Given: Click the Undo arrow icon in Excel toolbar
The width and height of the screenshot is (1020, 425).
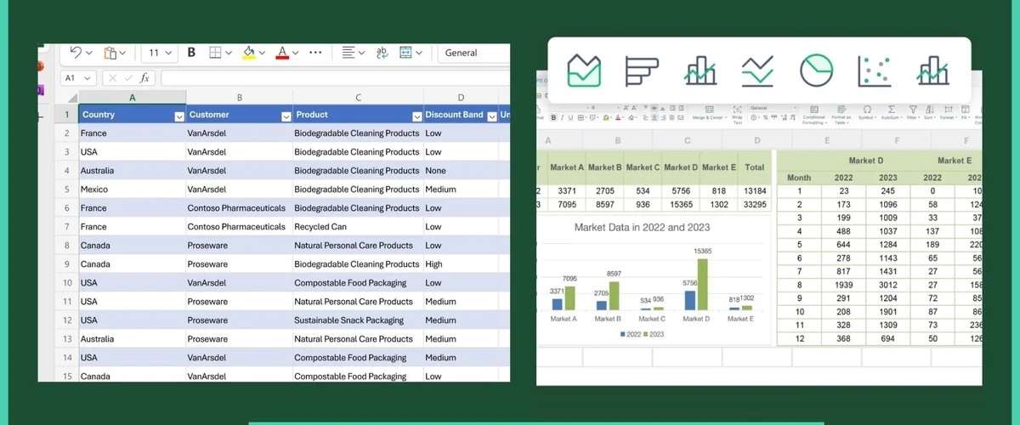Looking at the screenshot, I should (x=75, y=53).
